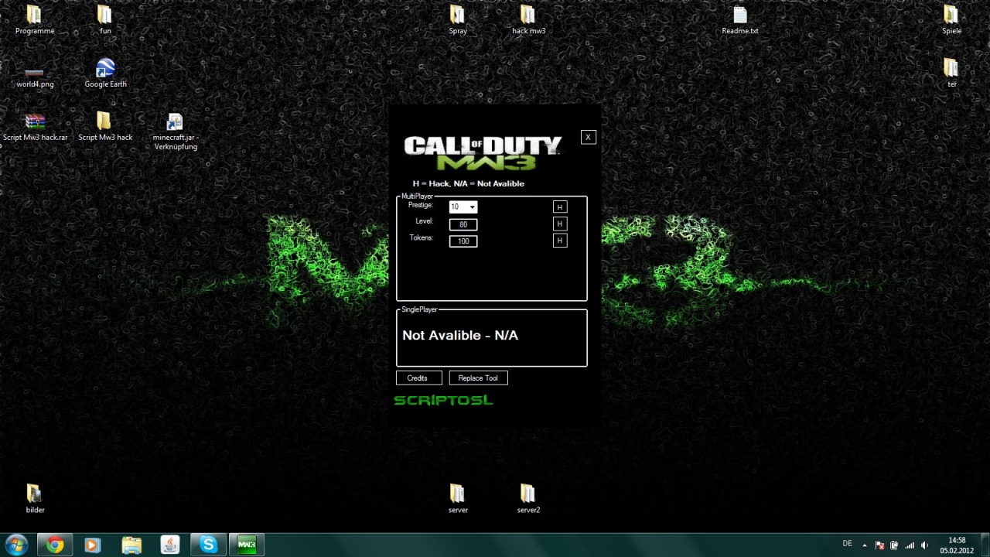Screen dimensions: 990x557
Task: Focus the Tokens input field
Action: (463, 241)
